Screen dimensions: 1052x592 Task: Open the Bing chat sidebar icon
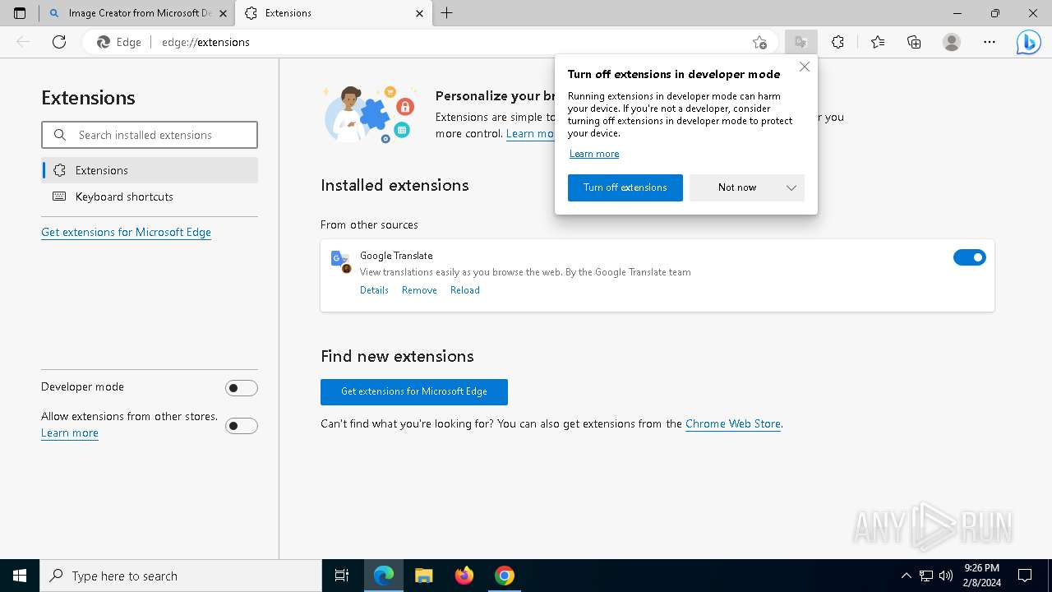(x=1028, y=42)
